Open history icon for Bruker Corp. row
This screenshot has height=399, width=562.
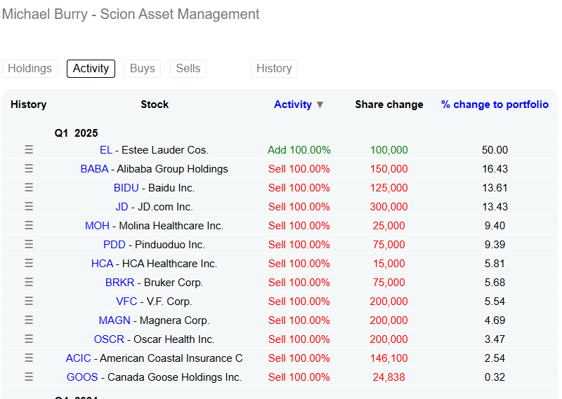pyautogui.click(x=29, y=282)
